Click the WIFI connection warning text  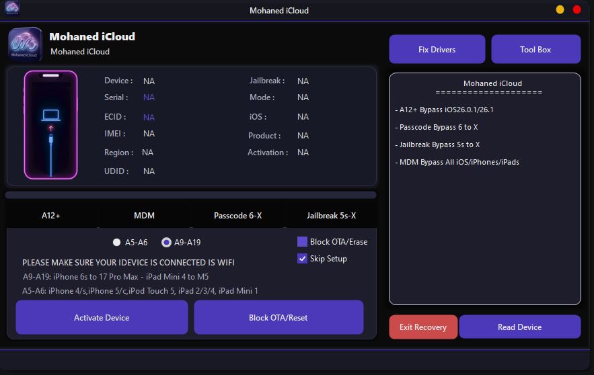click(x=128, y=263)
